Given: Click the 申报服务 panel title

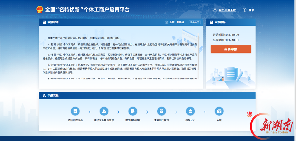Looking at the screenshot, I should point(220,22).
